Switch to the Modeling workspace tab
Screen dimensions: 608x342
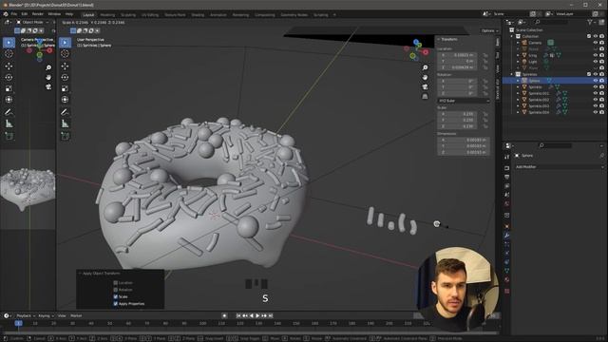click(107, 15)
